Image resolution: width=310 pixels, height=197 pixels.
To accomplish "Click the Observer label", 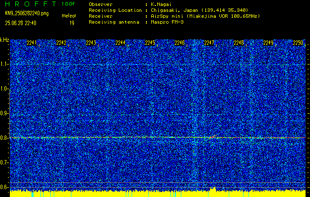I will [101, 4].
